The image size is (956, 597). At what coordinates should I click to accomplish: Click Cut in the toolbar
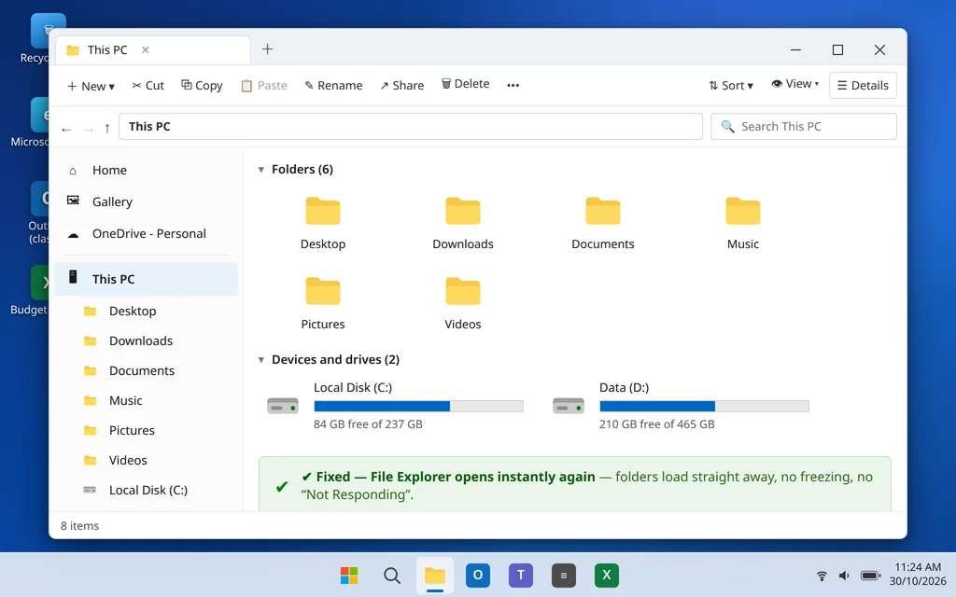(x=148, y=85)
